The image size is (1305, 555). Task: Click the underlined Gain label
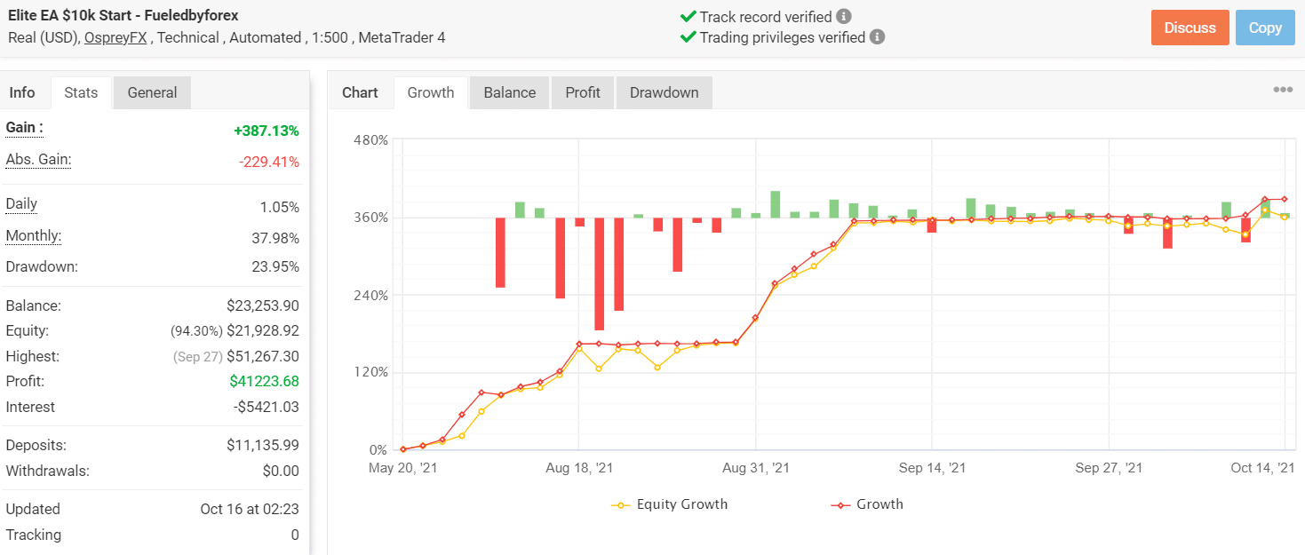pos(21,127)
